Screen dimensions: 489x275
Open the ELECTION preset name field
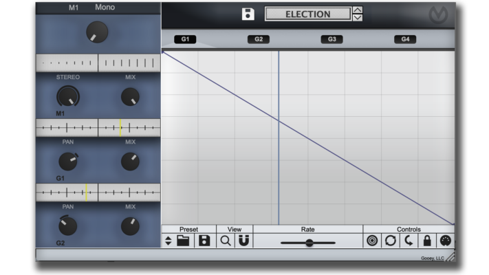(x=308, y=14)
